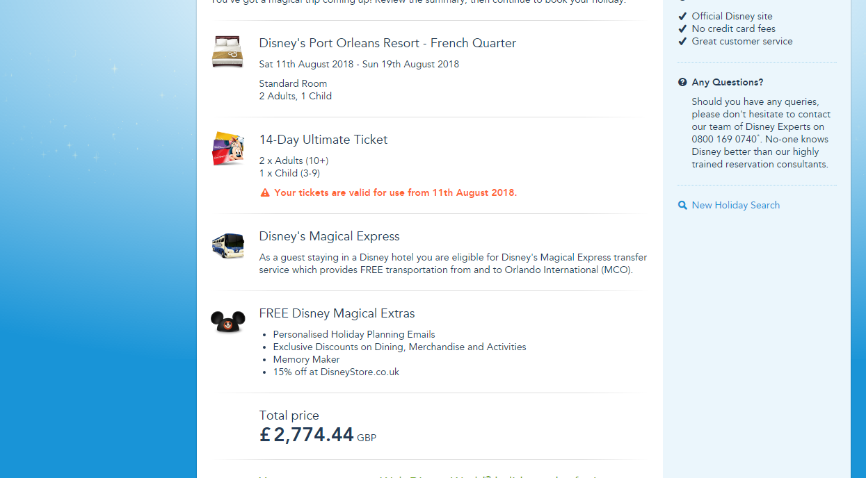
Task: Click the 15% off at DisneyStore.co.uk item
Action: click(x=336, y=372)
